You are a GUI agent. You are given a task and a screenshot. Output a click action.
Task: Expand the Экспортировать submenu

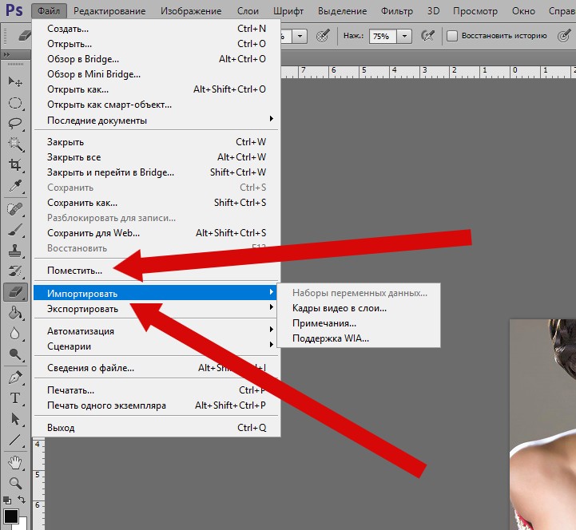pyautogui.click(x=156, y=309)
